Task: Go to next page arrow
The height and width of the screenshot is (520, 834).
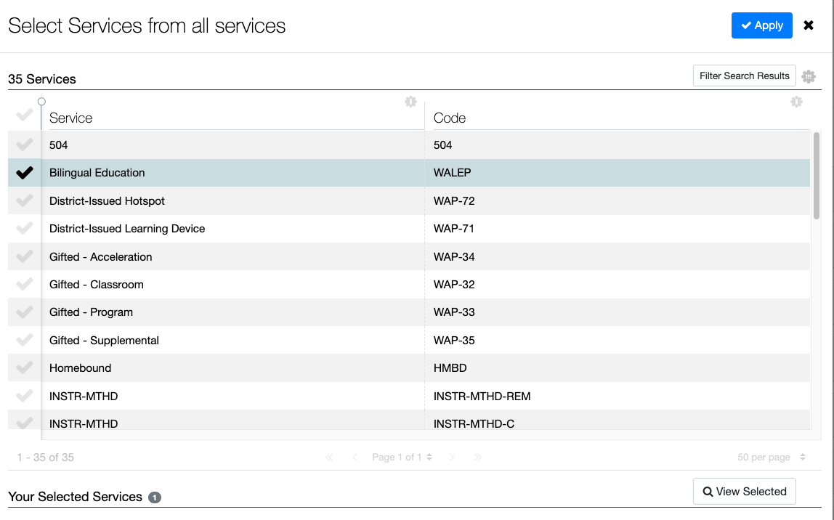Action: 452,458
